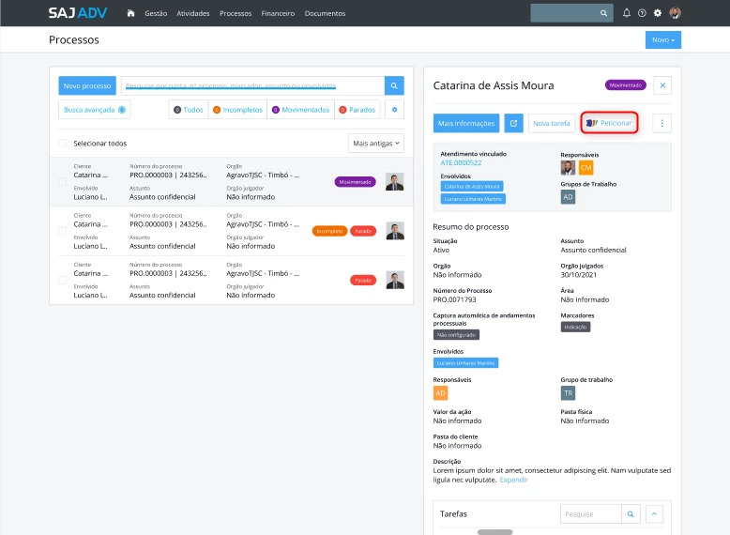
Task: Open the Mais antigas sort dropdown
Action: [x=375, y=144]
